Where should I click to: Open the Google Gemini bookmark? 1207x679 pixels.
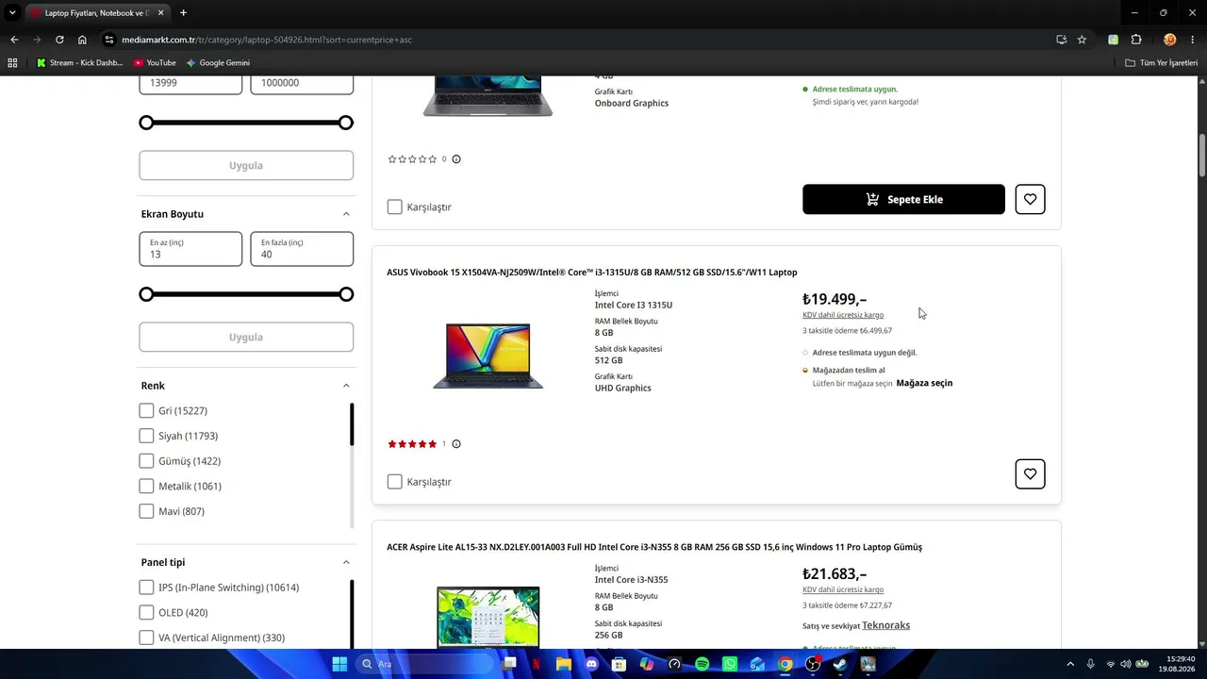(218, 63)
